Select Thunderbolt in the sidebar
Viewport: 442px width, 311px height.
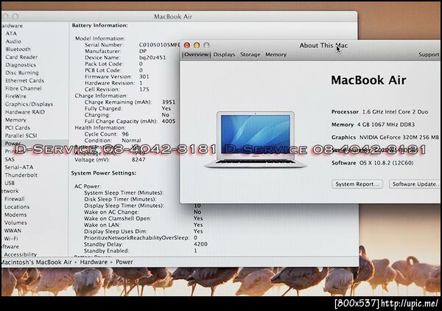(21, 175)
